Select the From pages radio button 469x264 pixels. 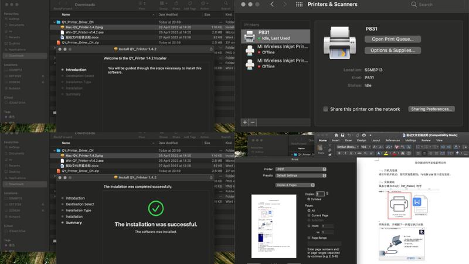tap(309, 226)
